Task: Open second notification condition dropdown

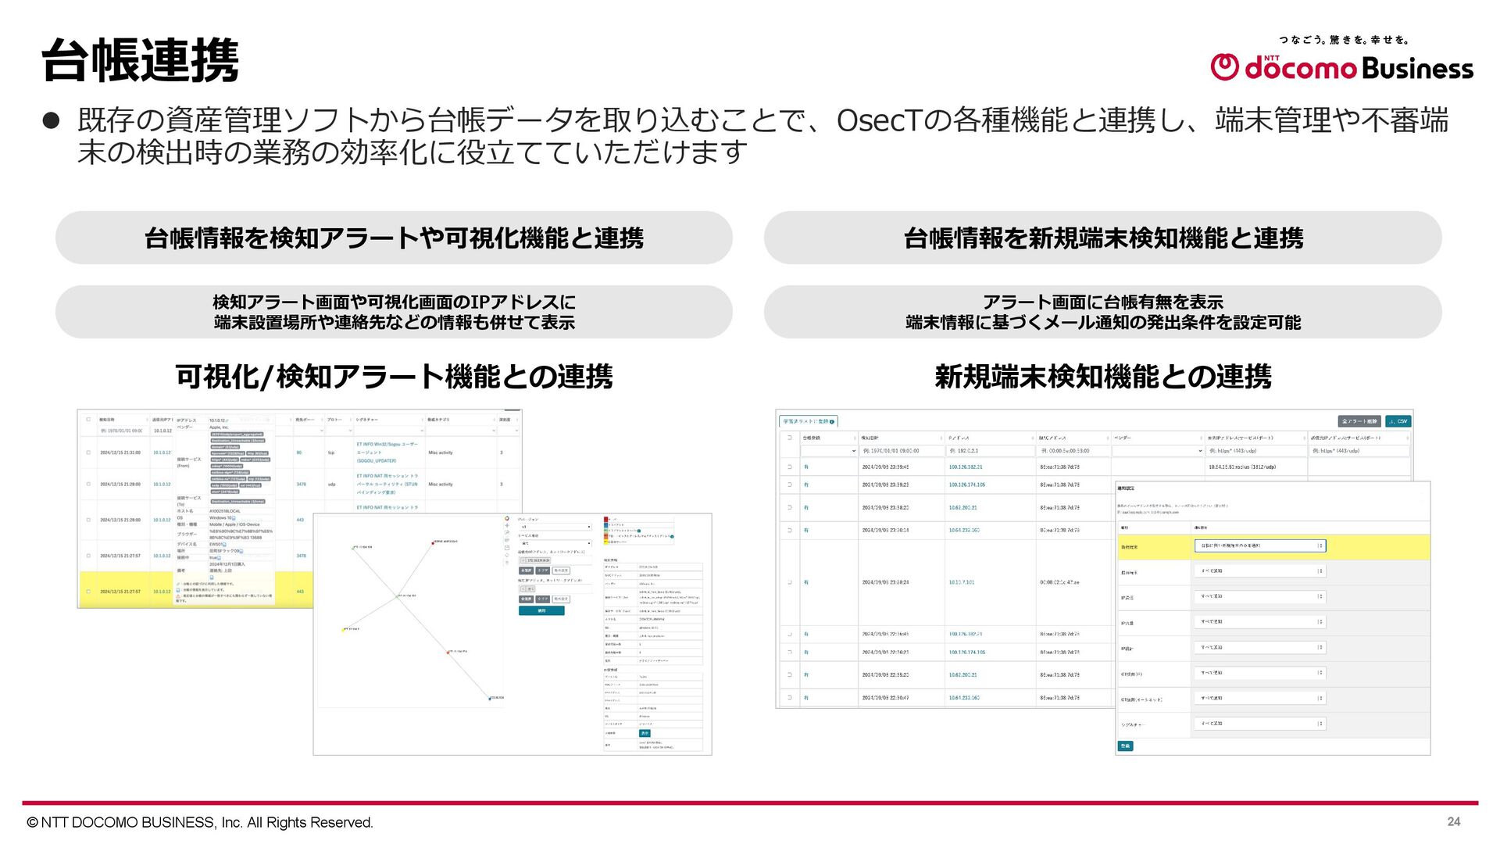Action: 1260,571
